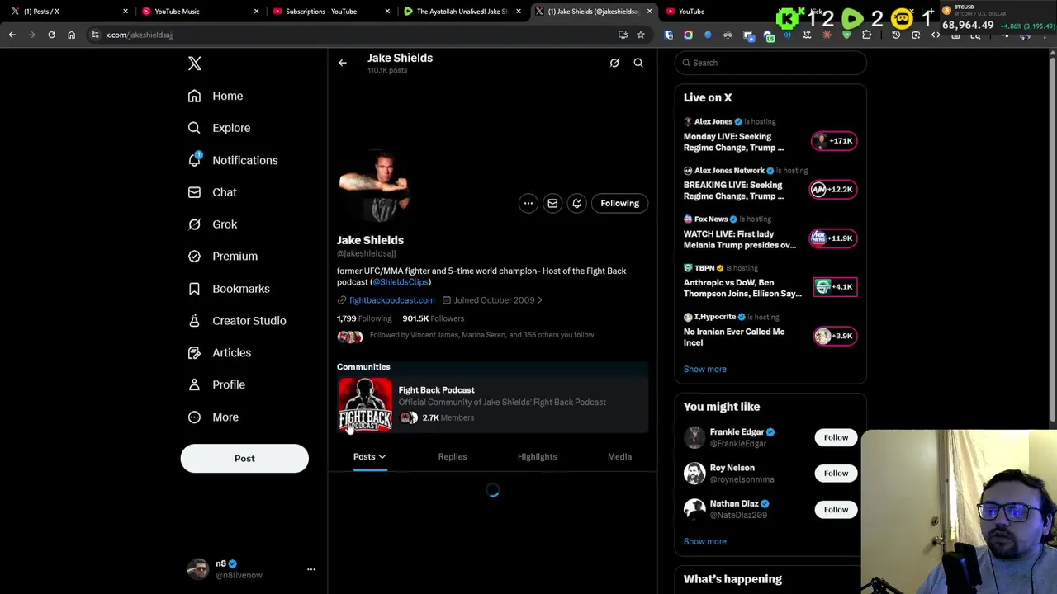Open profile more options ellipsis button
Viewport: 1057px width, 594px height.
[x=528, y=203]
